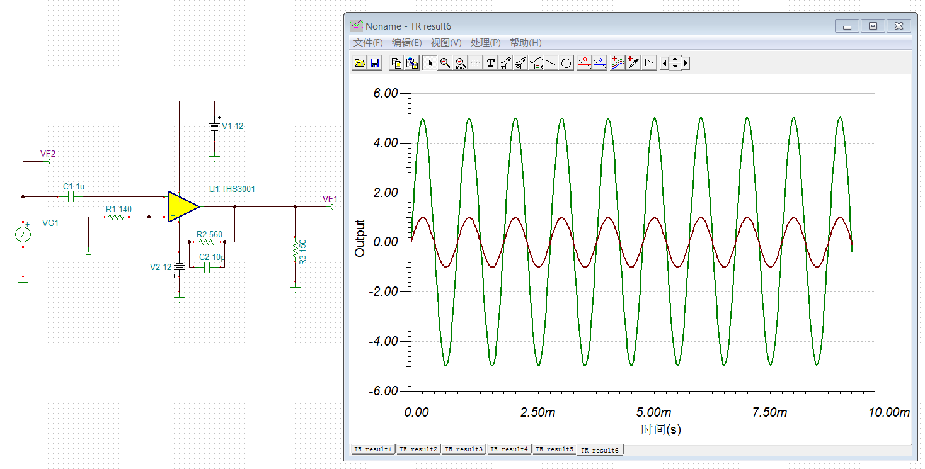Click the left arrow shift button
The width and height of the screenshot is (925, 469).
[x=664, y=63]
